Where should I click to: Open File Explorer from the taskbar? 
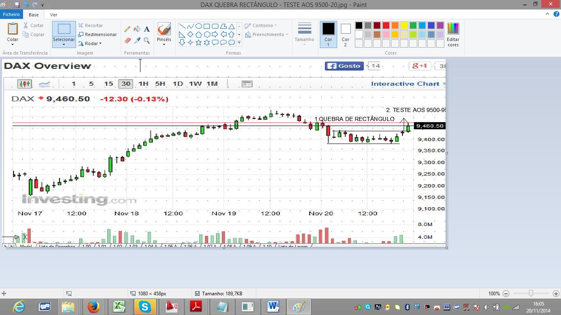(68, 306)
